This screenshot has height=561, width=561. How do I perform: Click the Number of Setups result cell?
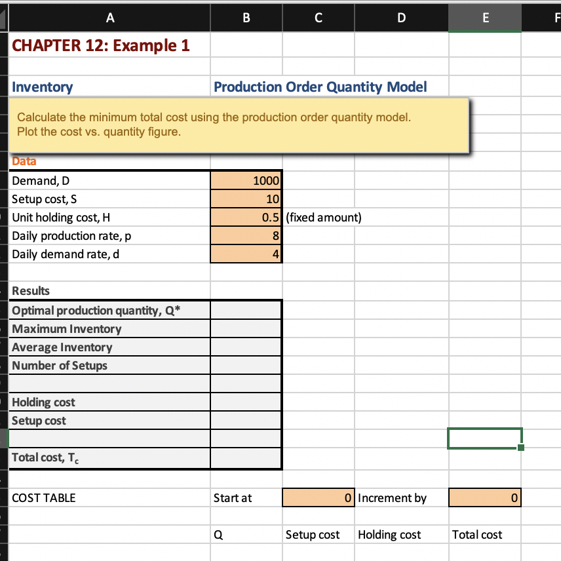[246, 365]
